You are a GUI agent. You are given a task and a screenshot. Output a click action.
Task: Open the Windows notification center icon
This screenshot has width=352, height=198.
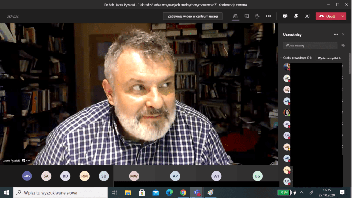point(342,192)
